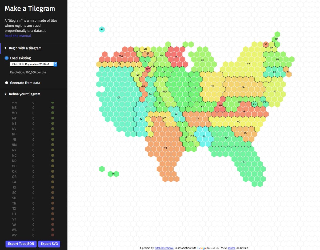This screenshot has height=250, width=320.
Task: Click the hexagon icon in PA row
Action: click(53, 182)
